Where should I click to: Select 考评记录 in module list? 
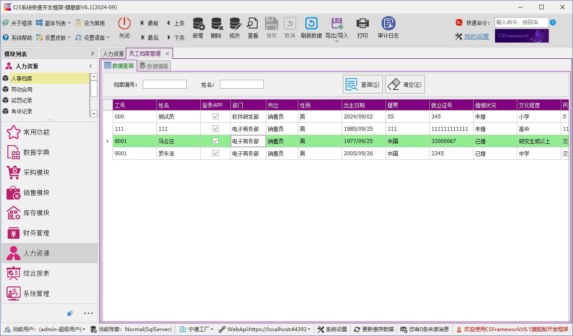(46, 111)
